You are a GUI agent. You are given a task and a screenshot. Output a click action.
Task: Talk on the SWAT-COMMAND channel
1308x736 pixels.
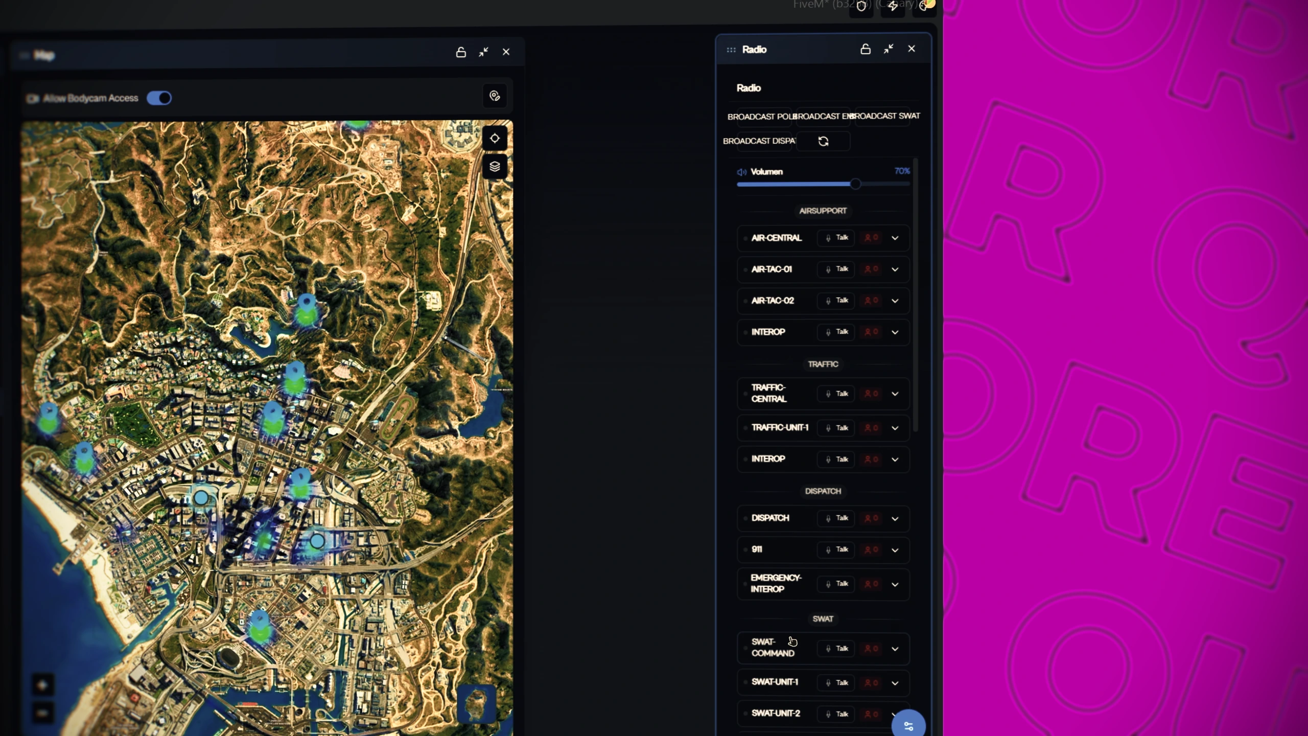[836, 649]
